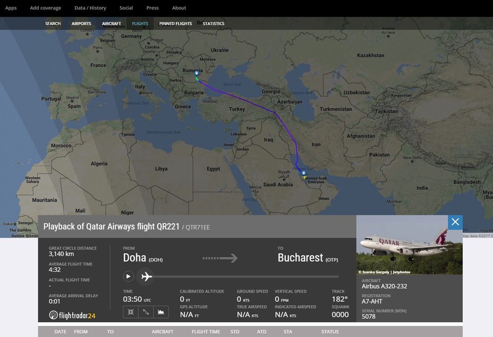Open the Add coverage menu
493x337 pixels.
[46, 8]
